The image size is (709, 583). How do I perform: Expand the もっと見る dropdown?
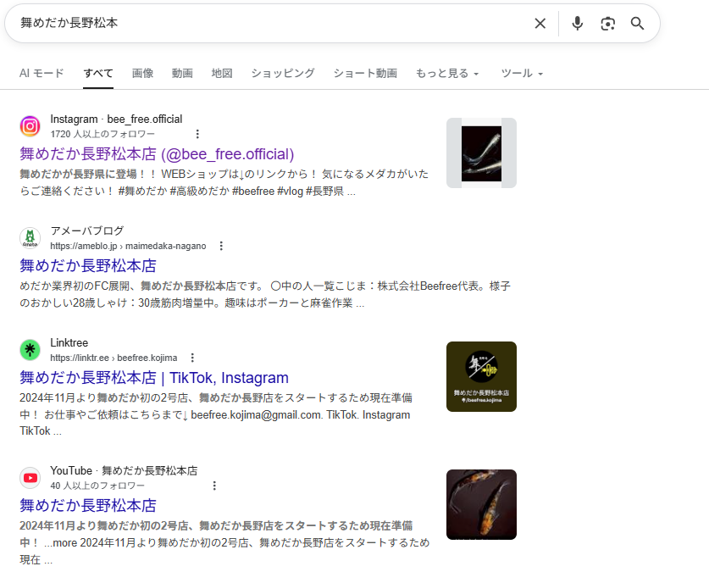tap(446, 73)
